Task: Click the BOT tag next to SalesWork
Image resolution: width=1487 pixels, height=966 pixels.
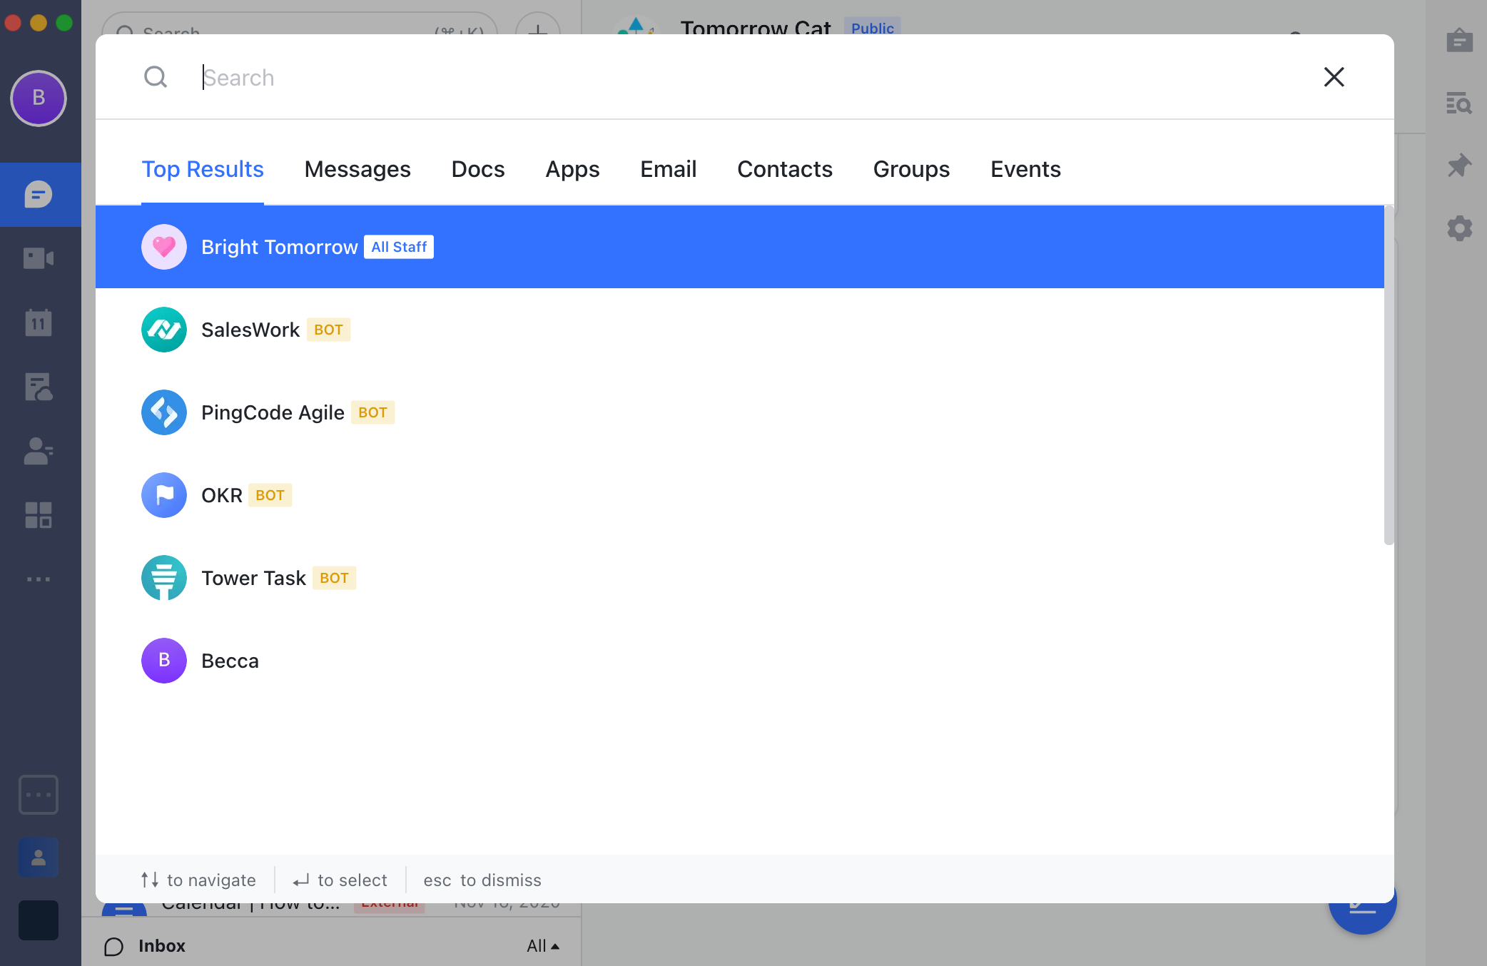Action: pos(328,330)
